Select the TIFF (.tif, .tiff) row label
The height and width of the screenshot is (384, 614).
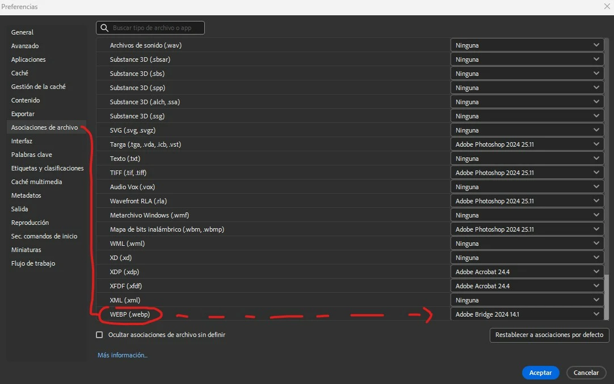128,173
